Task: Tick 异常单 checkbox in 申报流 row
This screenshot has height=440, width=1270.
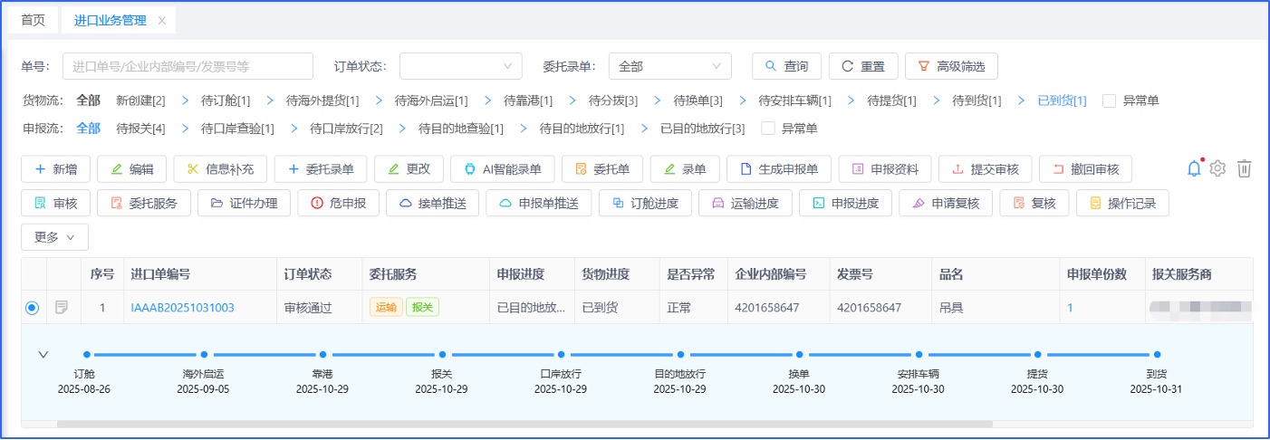Action: click(768, 129)
